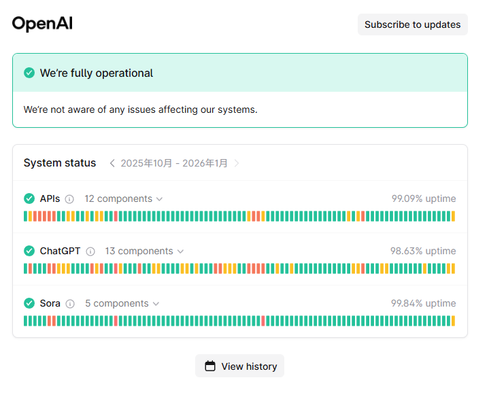The height and width of the screenshot is (397, 489).
Task: Click the info icon beside ChatGPT
Action: click(x=90, y=252)
